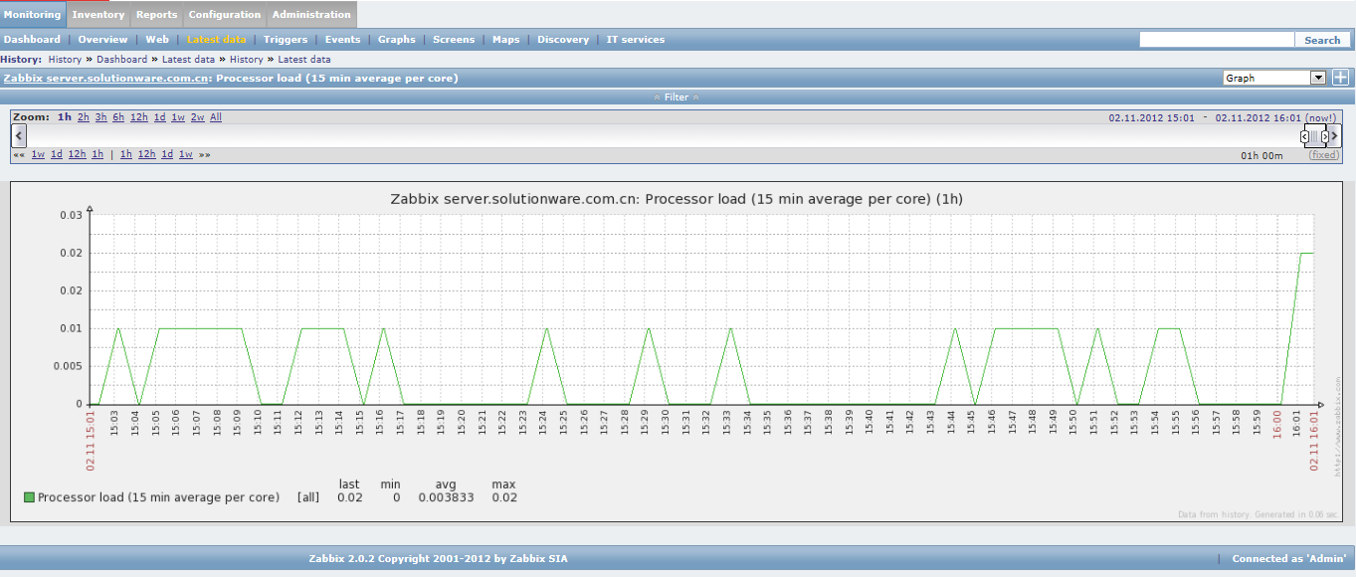Set zoom to 12h
The image size is (1356, 577).
[x=139, y=117]
